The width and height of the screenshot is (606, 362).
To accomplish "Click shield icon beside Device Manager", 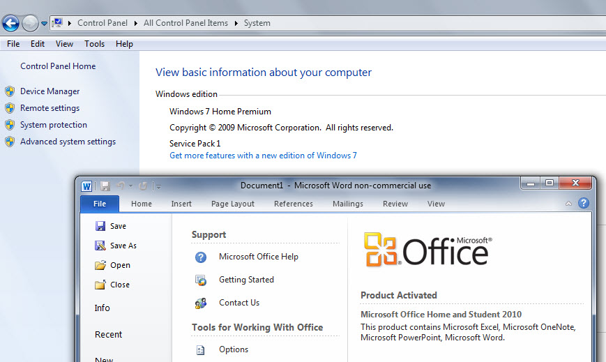I will (10, 91).
